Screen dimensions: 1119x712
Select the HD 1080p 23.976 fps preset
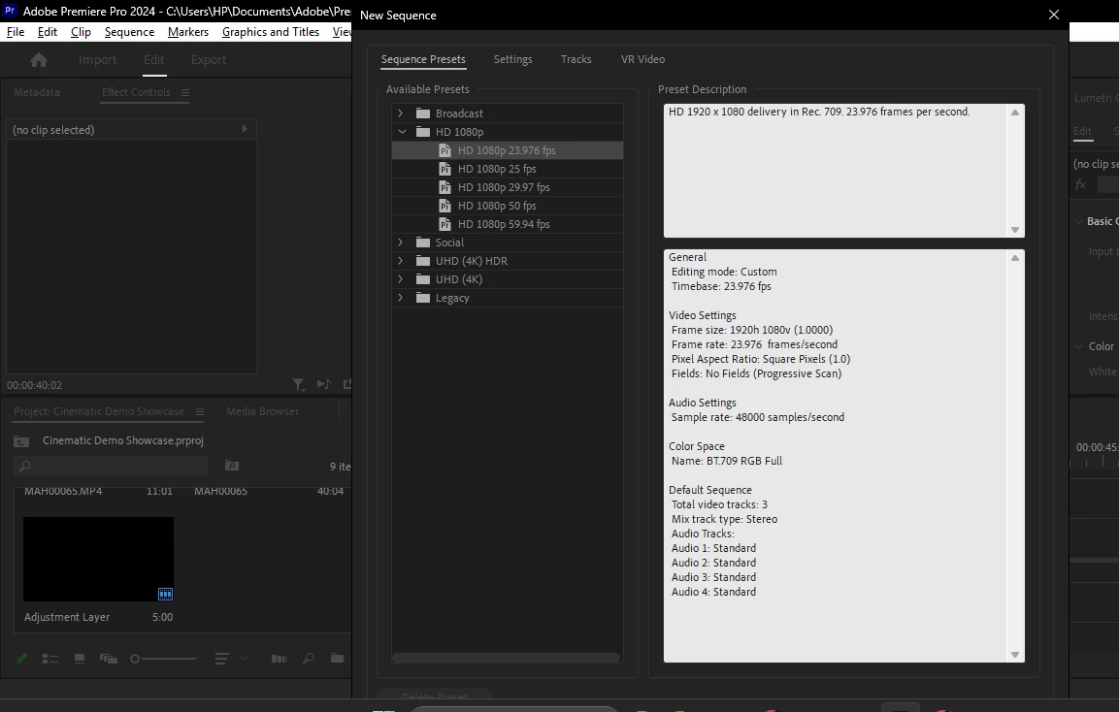point(508,150)
